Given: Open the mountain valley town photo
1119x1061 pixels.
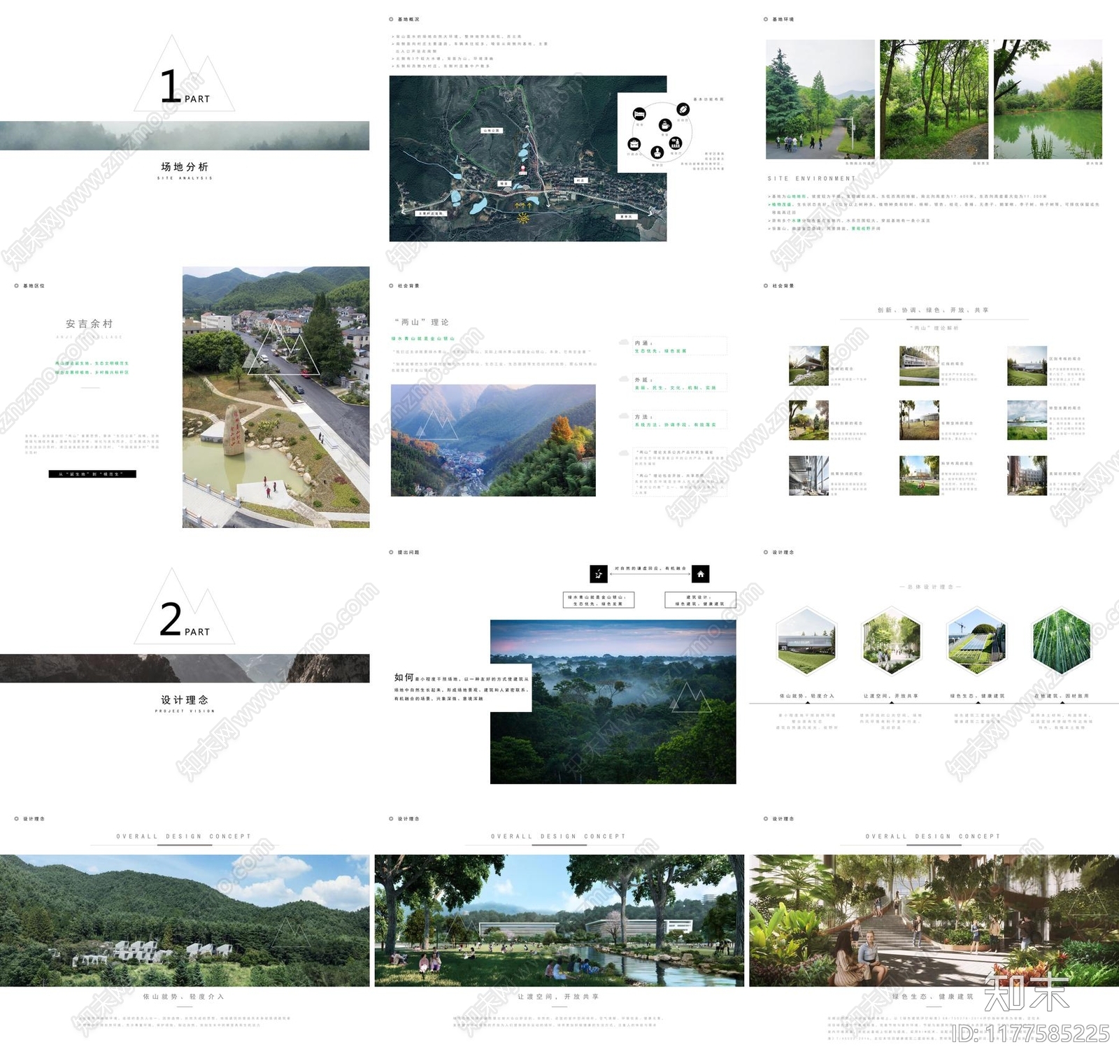Looking at the screenshot, I should tap(493, 441).
